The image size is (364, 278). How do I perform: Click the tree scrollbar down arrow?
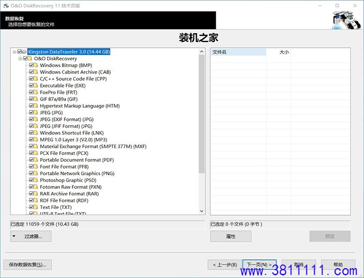(x=202, y=211)
